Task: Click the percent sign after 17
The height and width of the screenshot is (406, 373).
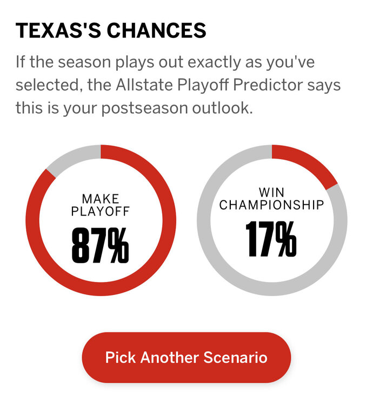Action: pos(284,239)
